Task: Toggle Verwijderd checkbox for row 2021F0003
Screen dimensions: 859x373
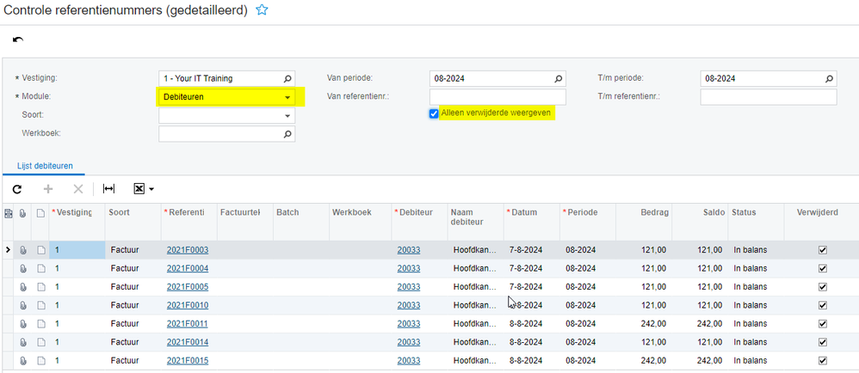Action: click(822, 250)
